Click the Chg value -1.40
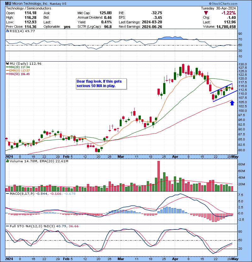Viewport: 252px width, 262px height. point(231,18)
